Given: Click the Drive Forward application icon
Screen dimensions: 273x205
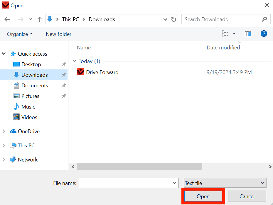Looking at the screenshot, I should click(x=81, y=72).
